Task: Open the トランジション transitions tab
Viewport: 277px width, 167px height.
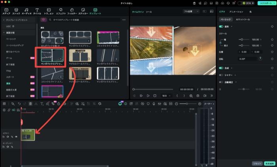Action: (49, 11)
